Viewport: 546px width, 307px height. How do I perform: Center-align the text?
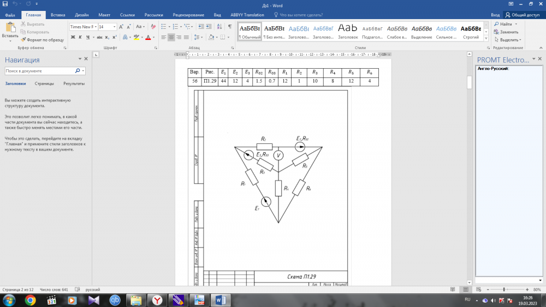tap(171, 37)
